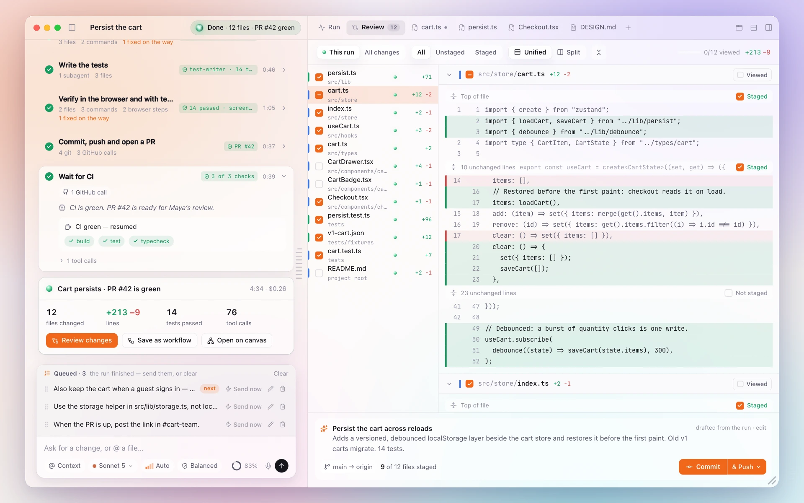
Task: Click the microphone voice input icon
Action: click(x=268, y=466)
